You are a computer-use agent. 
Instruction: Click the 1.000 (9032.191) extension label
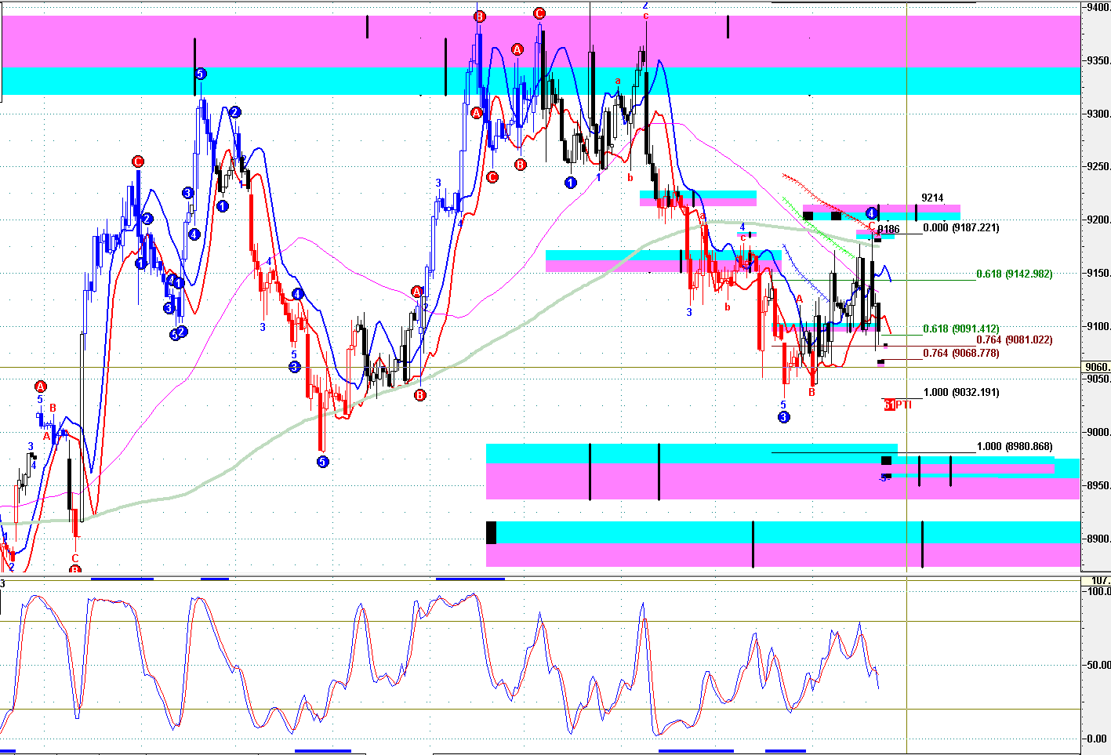(960, 393)
